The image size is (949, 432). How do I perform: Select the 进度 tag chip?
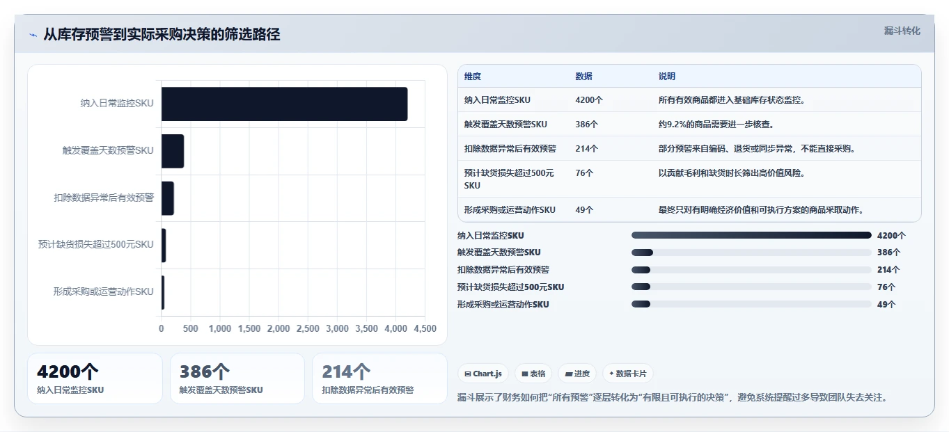577,374
